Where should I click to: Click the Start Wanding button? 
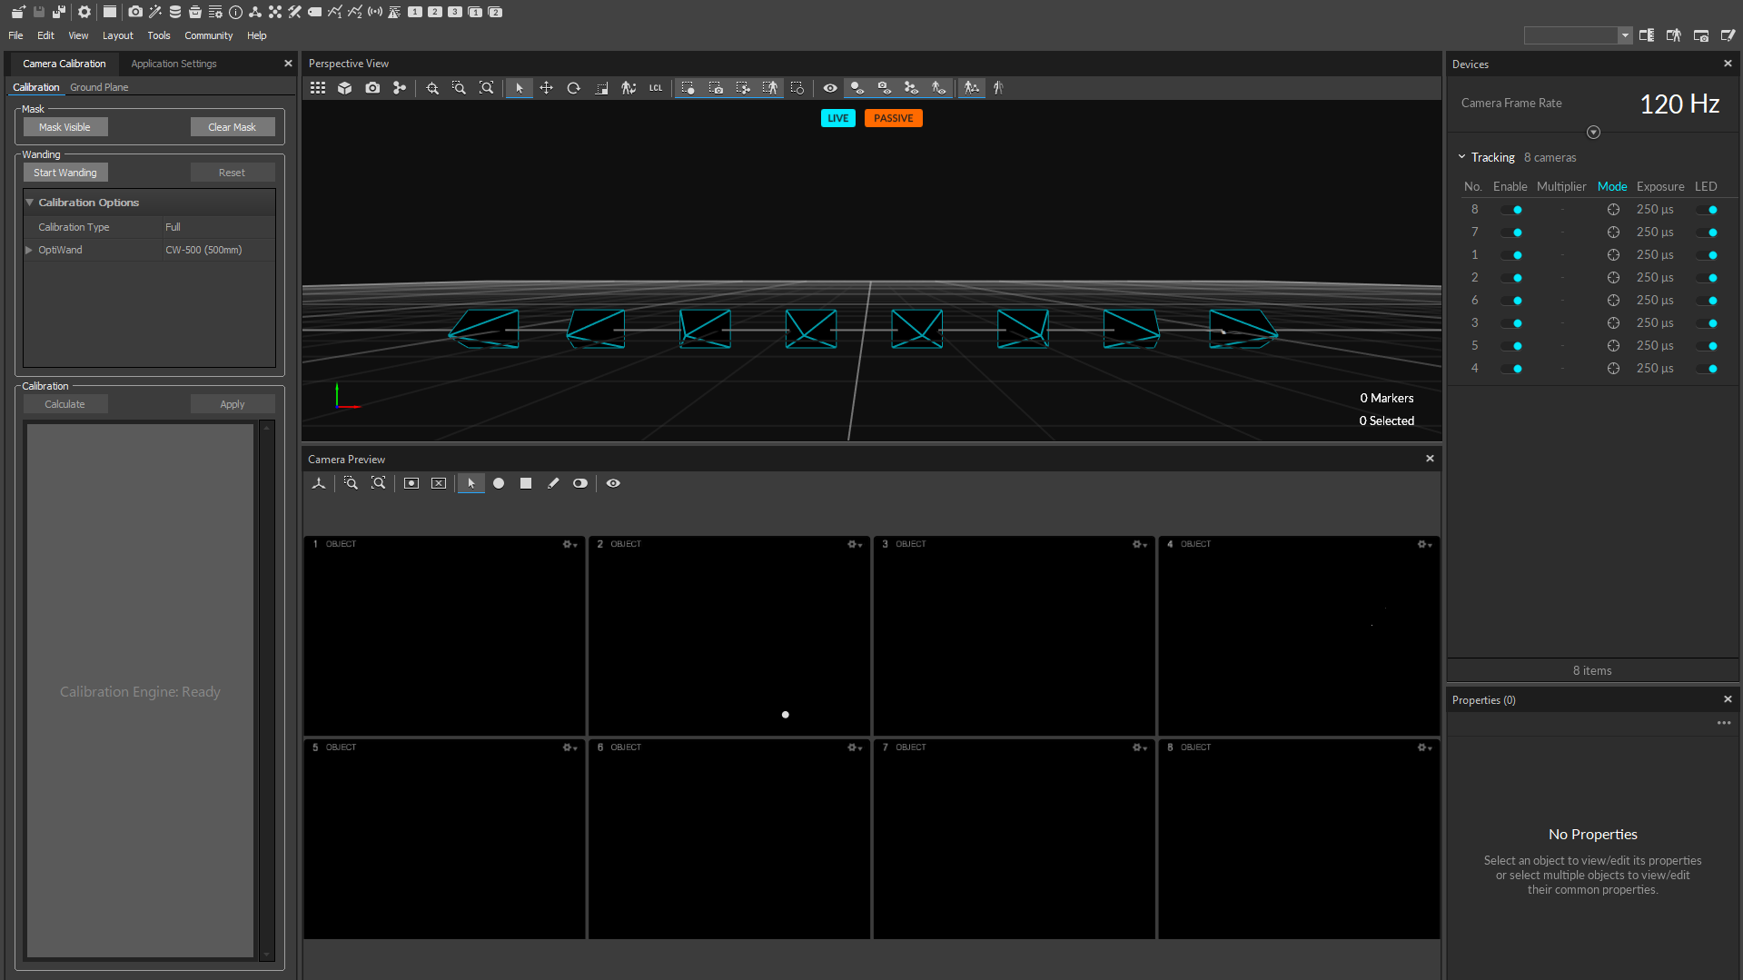(x=65, y=173)
